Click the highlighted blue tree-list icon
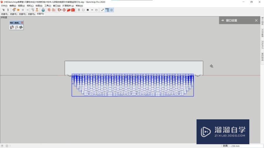The width and height of the screenshot is (264, 148). pyautogui.click(x=107, y=10)
